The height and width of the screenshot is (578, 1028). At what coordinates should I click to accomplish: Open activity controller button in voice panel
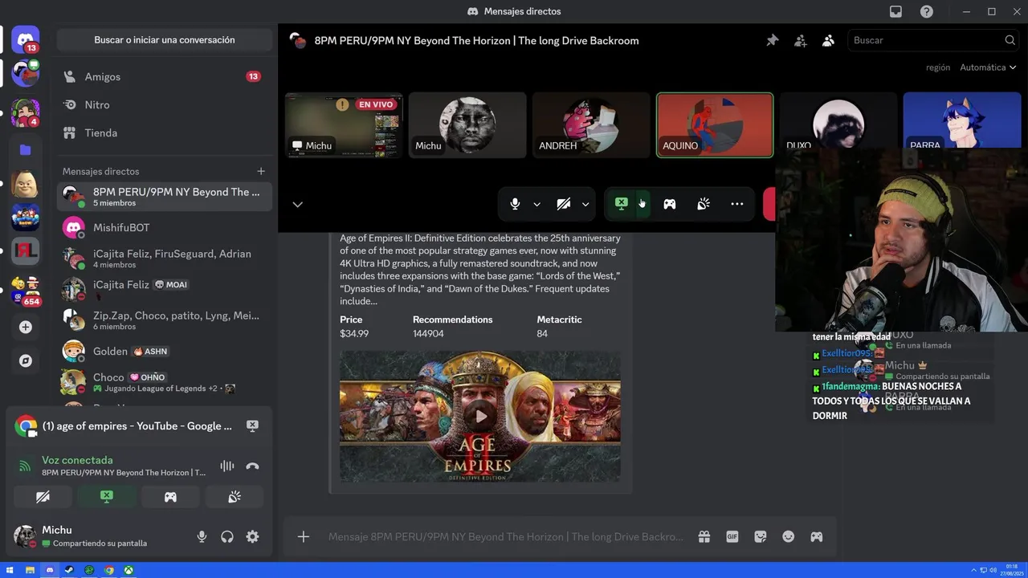tap(170, 497)
